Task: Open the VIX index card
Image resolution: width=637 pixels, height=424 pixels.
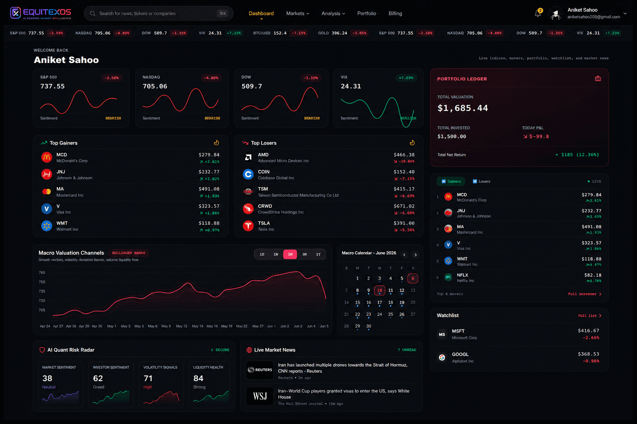Action: click(x=378, y=98)
